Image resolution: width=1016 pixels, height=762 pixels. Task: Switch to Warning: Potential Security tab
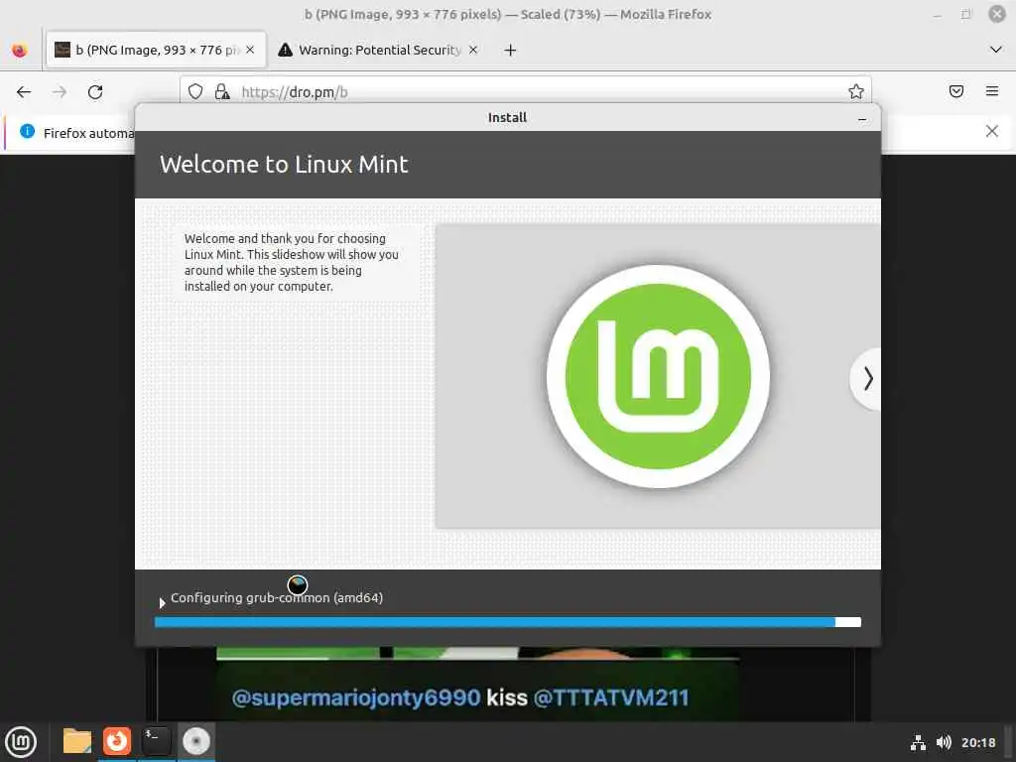coord(378,50)
